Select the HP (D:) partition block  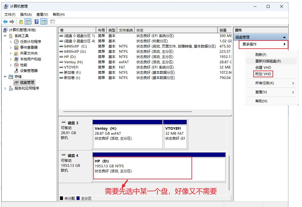pyautogui.click(x=142, y=168)
